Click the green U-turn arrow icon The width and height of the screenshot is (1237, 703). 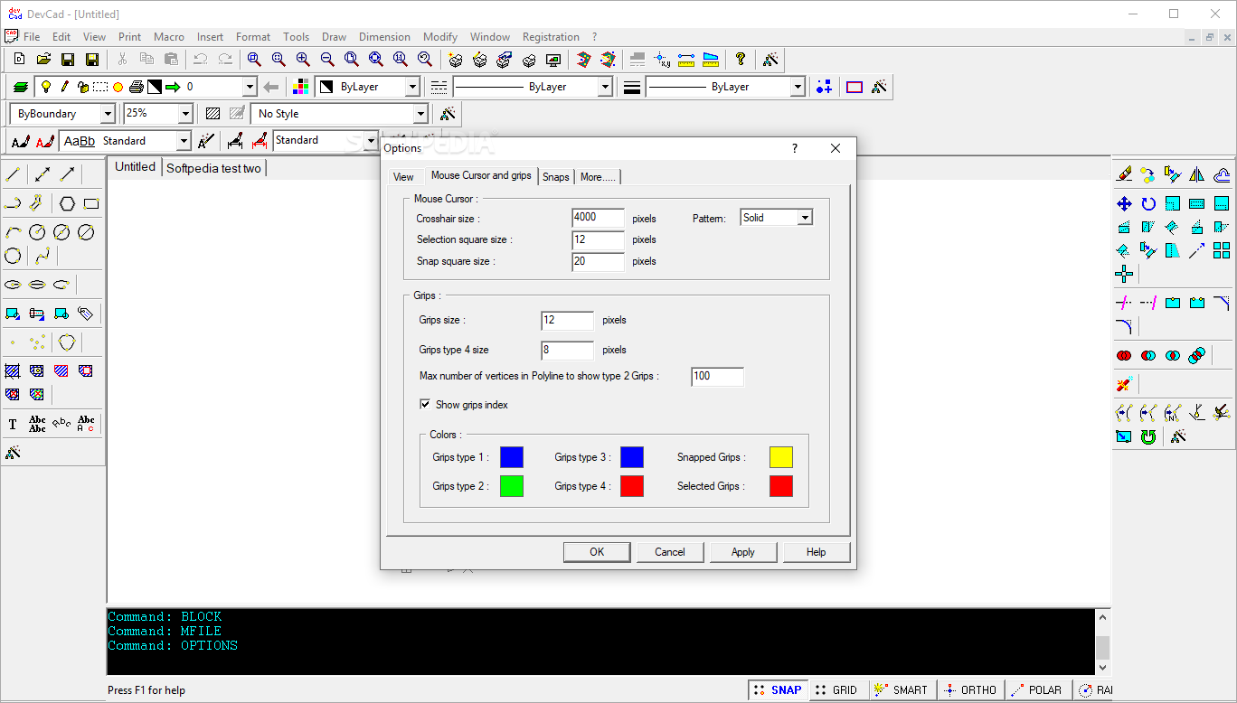[1148, 436]
